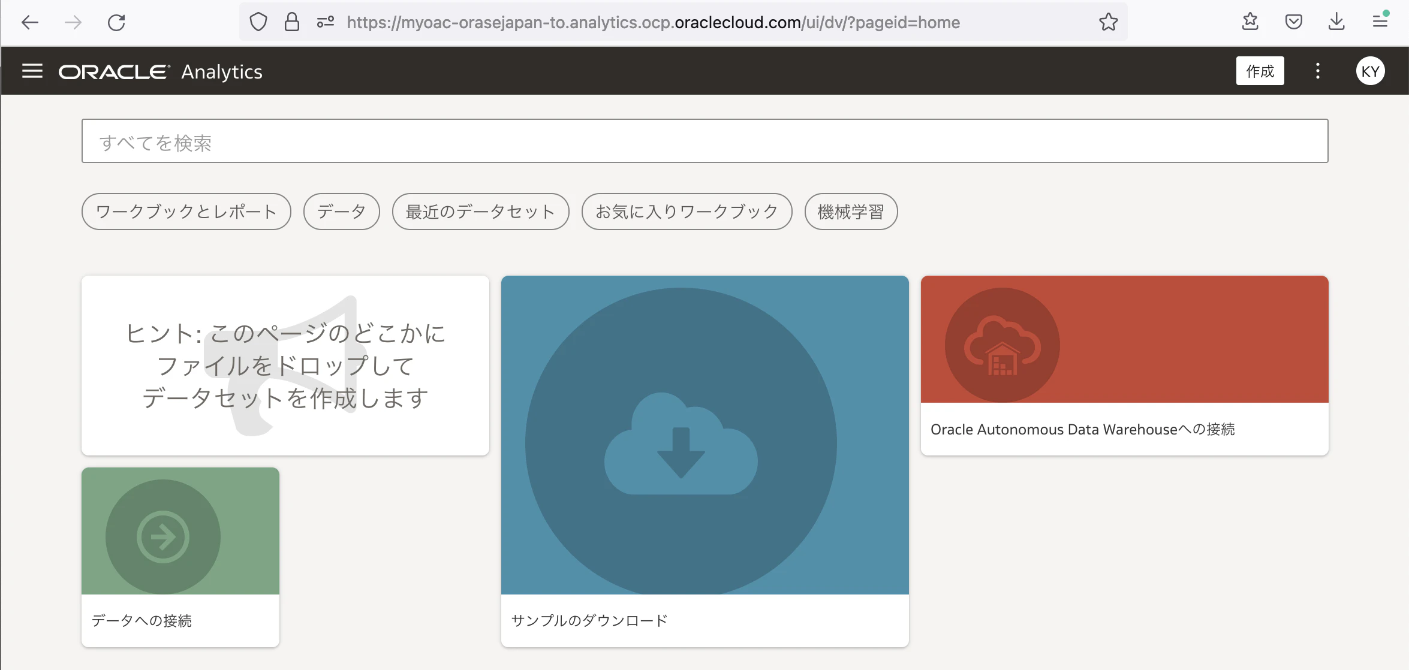Select the 機械学習 filter chip
Image resolution: width=1409 pixels, height=670 pixels.
pyautogui.click(x=851, y=212)
